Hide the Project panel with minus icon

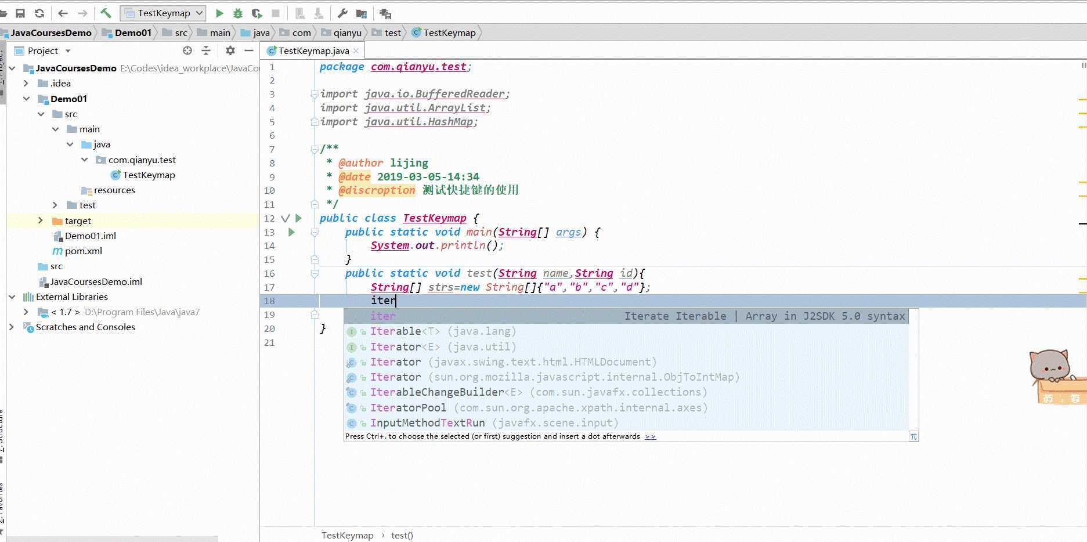(x=249, y=50)
